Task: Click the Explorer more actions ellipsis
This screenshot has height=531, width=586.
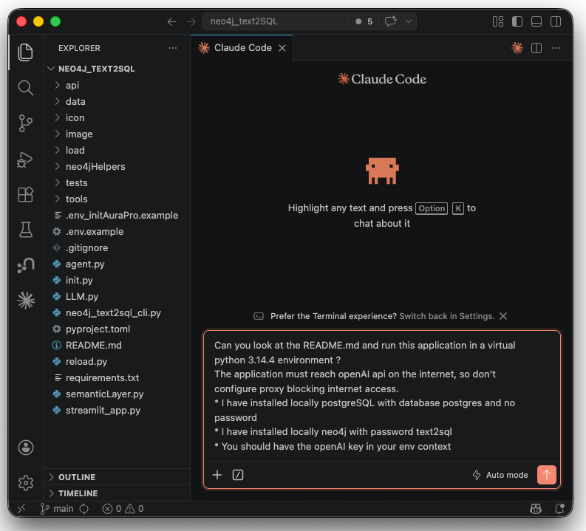Action: (173, 48)
